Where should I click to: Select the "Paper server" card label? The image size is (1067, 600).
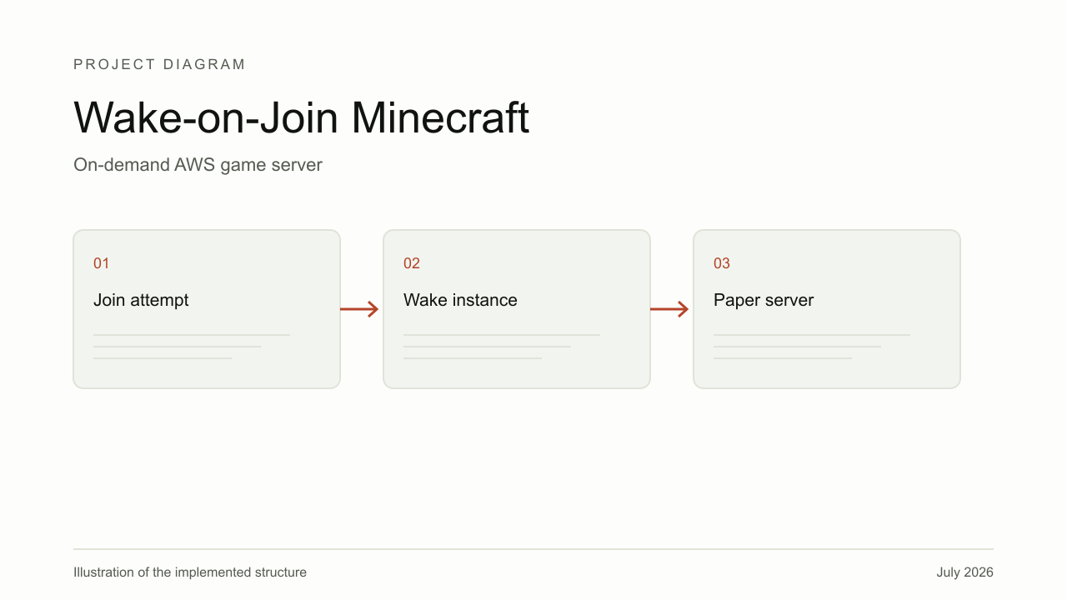[764, 300]
